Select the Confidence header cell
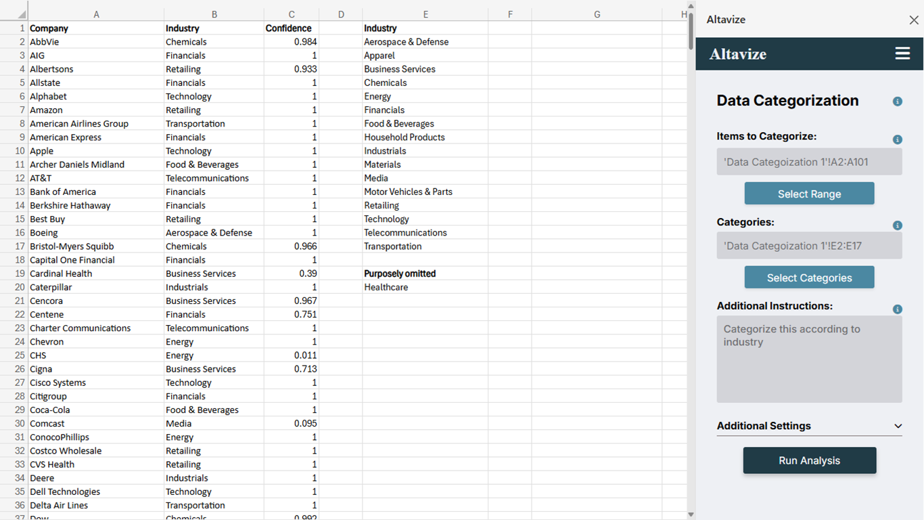924x520 pixels. click(x=292, y=28)
